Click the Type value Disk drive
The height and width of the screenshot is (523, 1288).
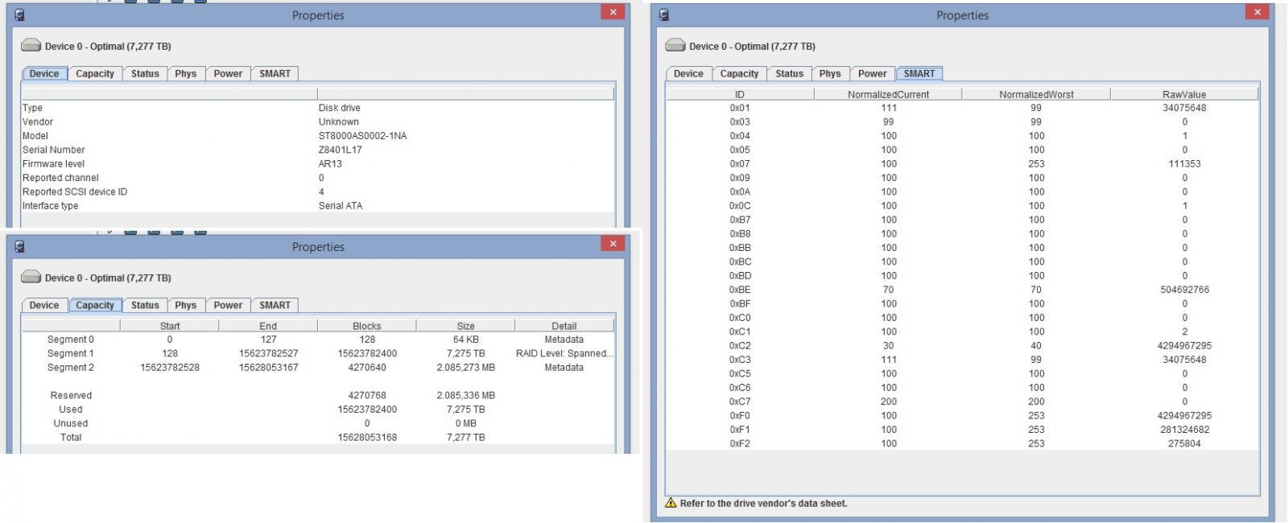coord(340,108)
